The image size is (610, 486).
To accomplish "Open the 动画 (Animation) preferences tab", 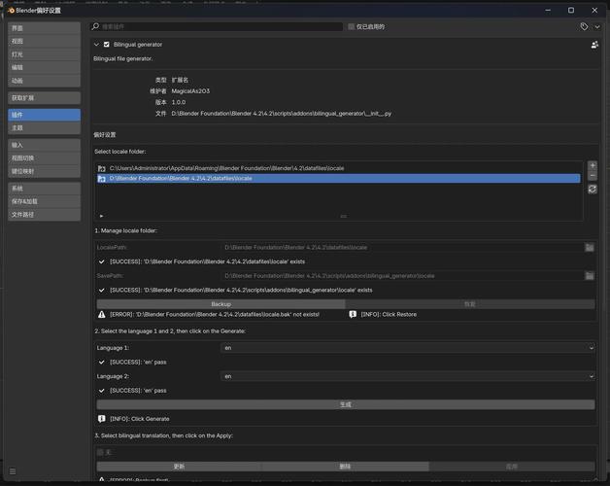I will 44,81.
